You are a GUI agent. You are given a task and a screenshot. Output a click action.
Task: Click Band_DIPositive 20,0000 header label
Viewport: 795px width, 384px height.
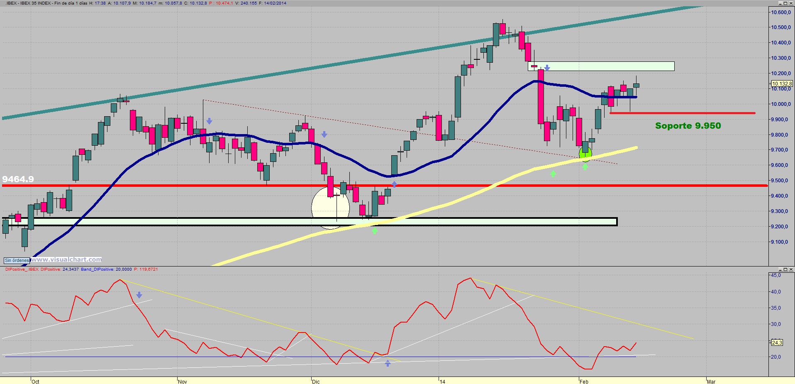pyautogui.click(x=106, y=269)
